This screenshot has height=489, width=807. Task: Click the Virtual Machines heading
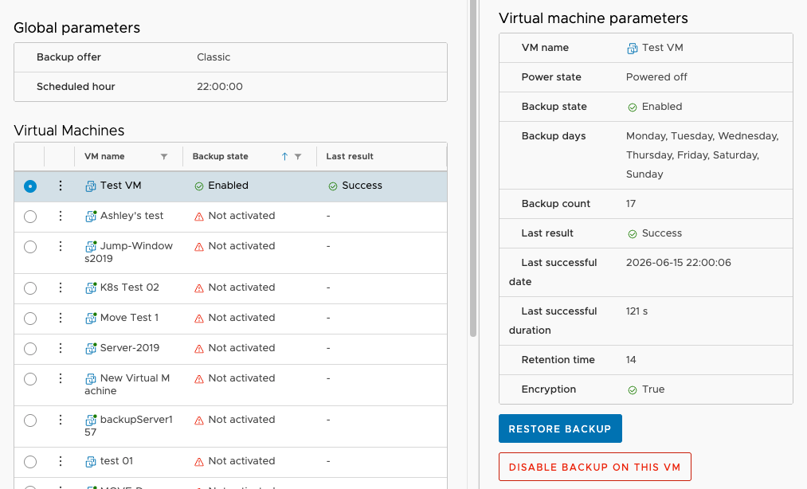(x=69, y=131)
